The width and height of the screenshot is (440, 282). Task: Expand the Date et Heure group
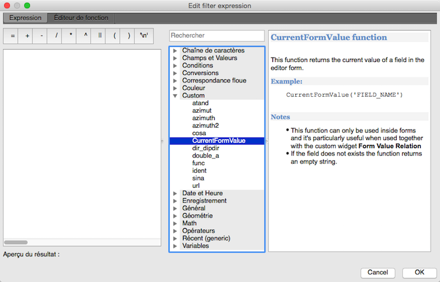[x=175, y=193]
